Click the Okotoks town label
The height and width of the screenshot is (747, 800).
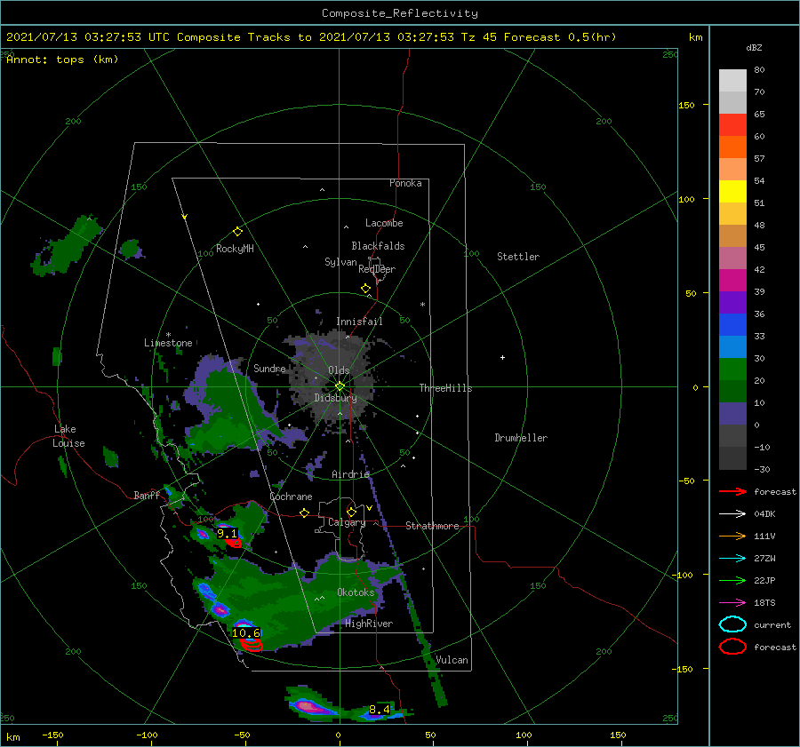click(x=356, y=592)
